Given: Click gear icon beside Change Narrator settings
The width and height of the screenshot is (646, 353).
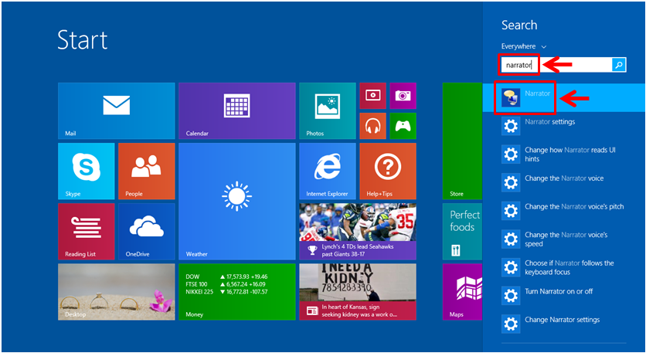Looking at the screenshot, I should (511, 324).
